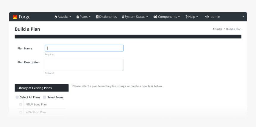Click the Plan Description resize handle

click(122, 70)
